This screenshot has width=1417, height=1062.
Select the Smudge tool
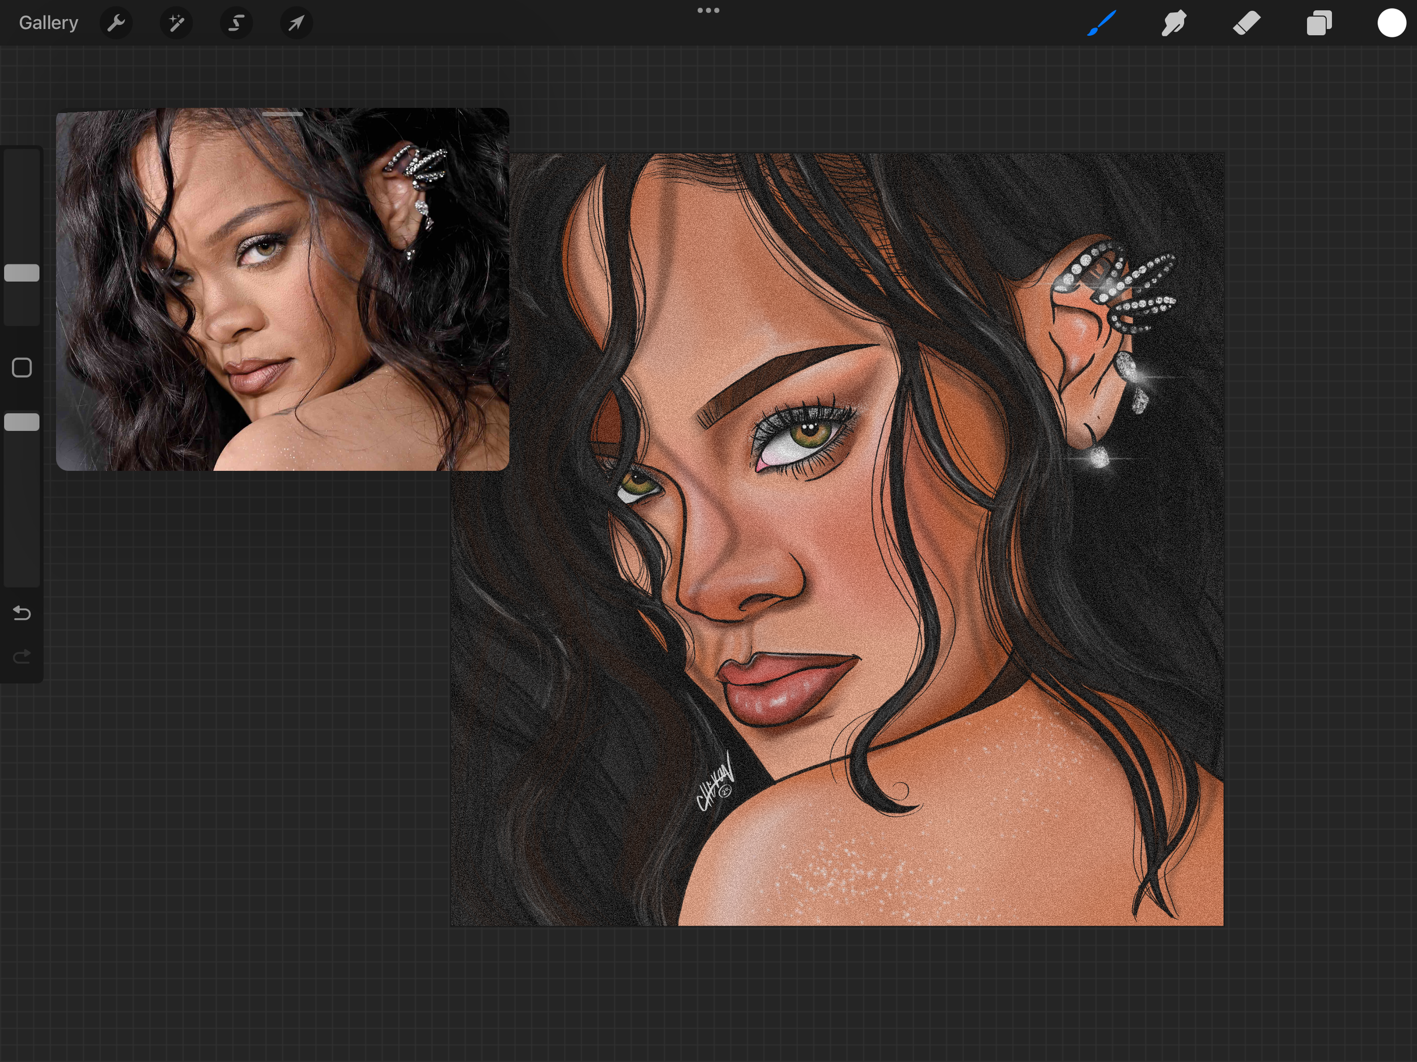[1174, 24]
